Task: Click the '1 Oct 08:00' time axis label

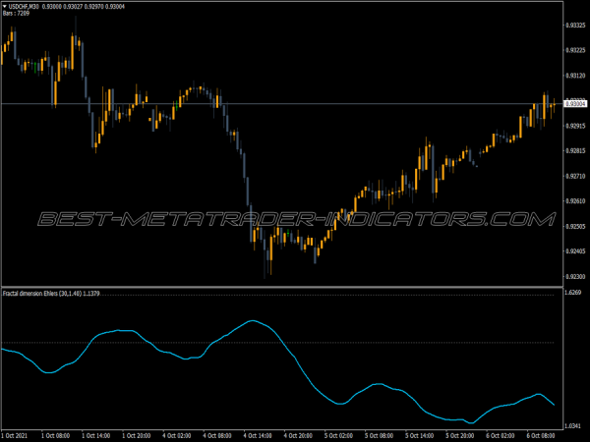Action: point(55,435)
